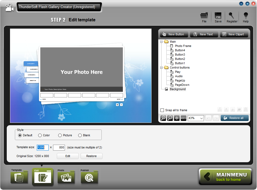Open the Register key icon
Viewport: 257px width, 190px height.
(x=232, y=18)
